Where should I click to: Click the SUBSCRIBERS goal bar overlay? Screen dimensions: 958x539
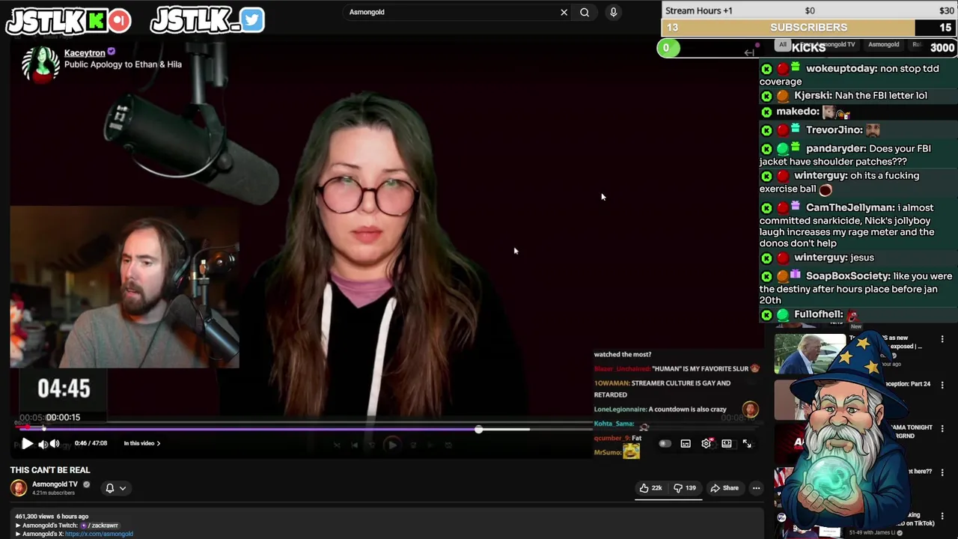pyautogui.click(x=809, y=28)
